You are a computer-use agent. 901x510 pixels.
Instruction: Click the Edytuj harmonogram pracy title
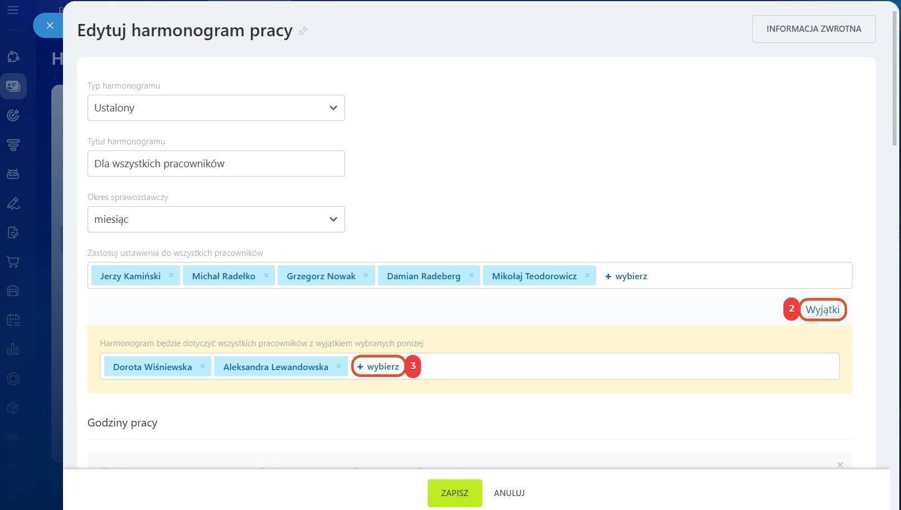185,31
